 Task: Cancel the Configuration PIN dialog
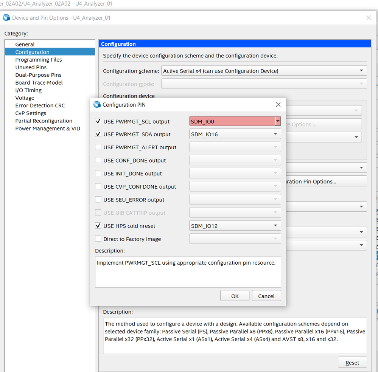coord(266,296)
